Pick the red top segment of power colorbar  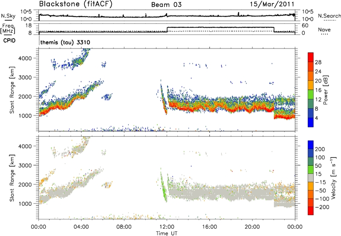coord(311,57)
